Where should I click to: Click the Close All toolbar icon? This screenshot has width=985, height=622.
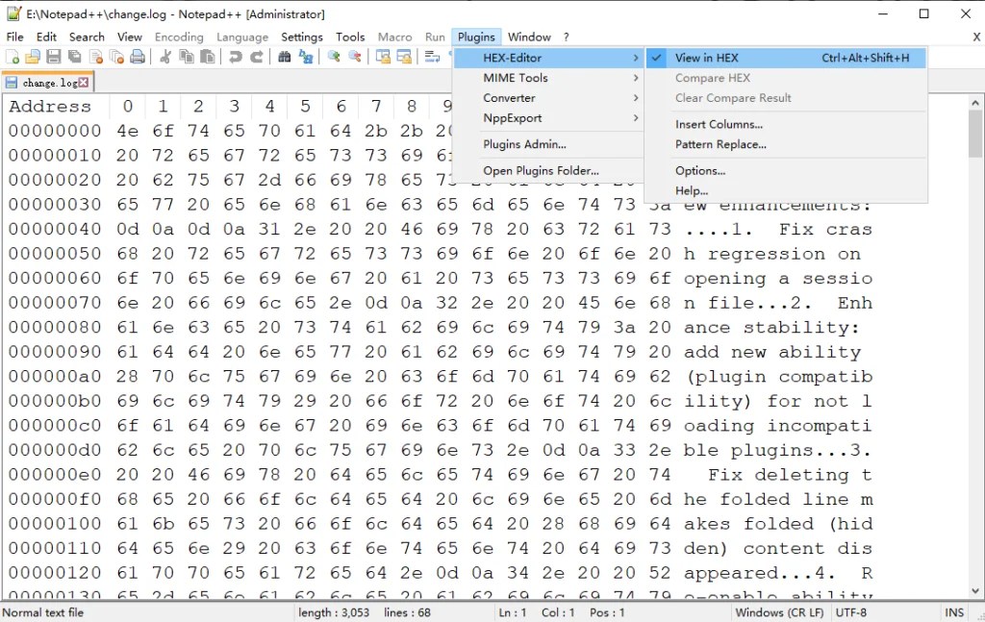(x=116, y=57)
